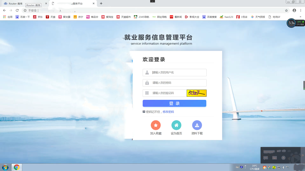Open the 爱淘宝 bookmark
Viewport: 305px width, 171px height.
coord(107,17)
